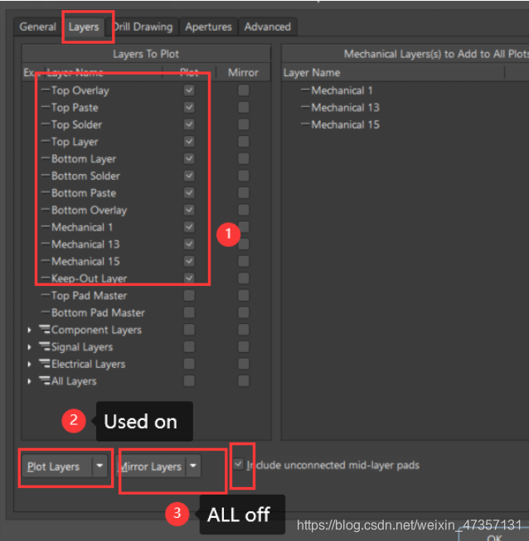Check Plot for All Layers group

pos(189,380)
